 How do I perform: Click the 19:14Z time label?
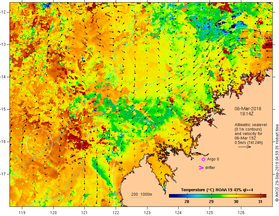click(247, 114)
